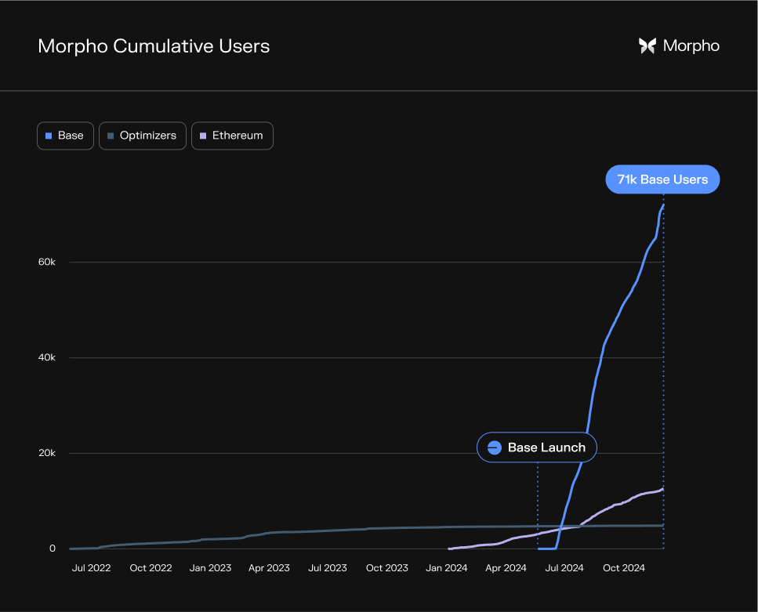758x612 pixels.
Task: Click the 71k Base Users callout bubble
Action: tap(662, 179)
